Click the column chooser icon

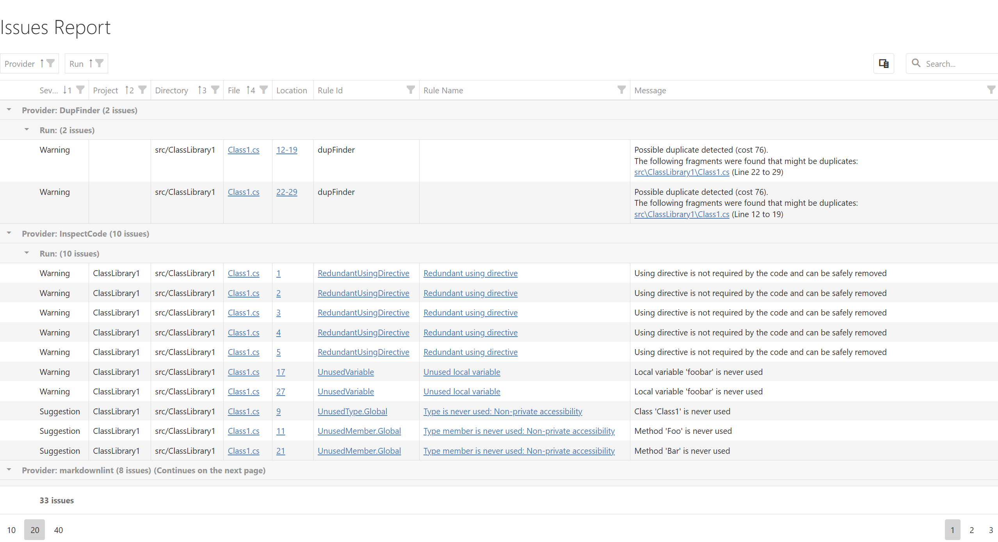click(883, 63)
